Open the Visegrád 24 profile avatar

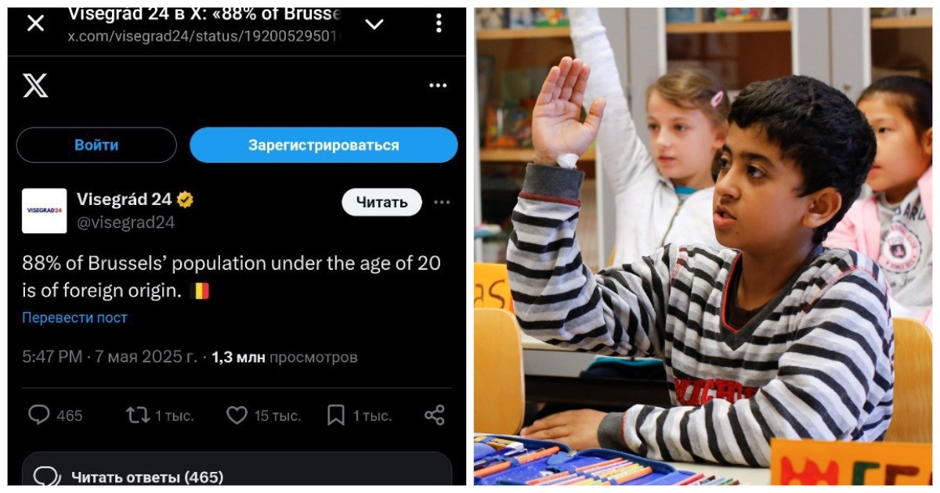[x=44, y=211]
